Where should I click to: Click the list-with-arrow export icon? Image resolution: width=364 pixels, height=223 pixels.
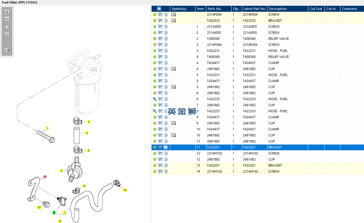click(x=7, y=50)
